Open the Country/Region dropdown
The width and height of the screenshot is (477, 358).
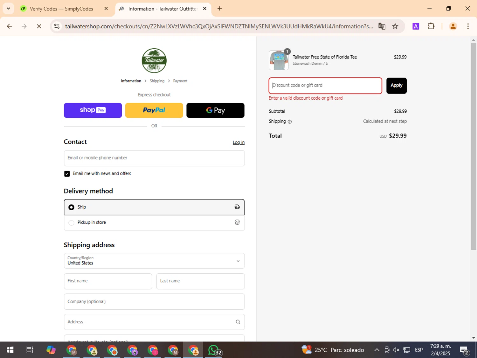pos(154,261)
